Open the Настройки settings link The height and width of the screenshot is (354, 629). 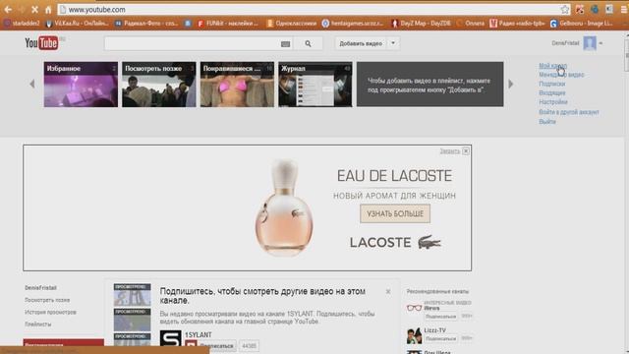[x=552, y=102]
